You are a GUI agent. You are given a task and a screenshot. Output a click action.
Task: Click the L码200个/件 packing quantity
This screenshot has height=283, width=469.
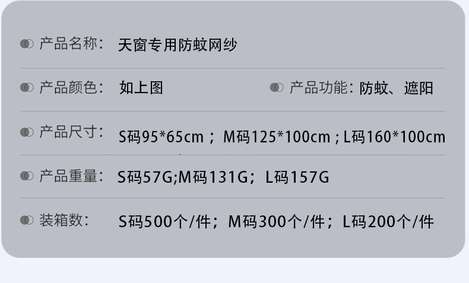pos(388,222)
